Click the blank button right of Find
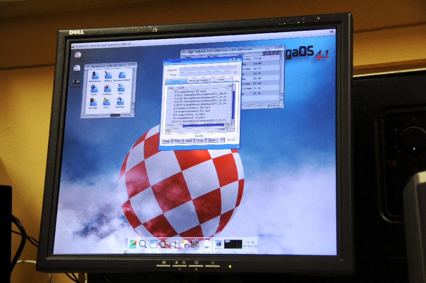This screenshot has height=283, width=426. (x=231, y=129)
